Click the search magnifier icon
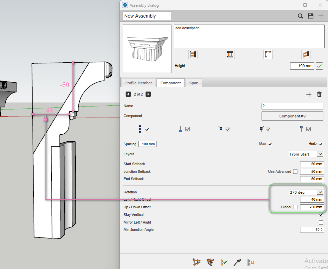Image resolution: width=328 pixels, height=269 pixels. (x=300, y=16)
